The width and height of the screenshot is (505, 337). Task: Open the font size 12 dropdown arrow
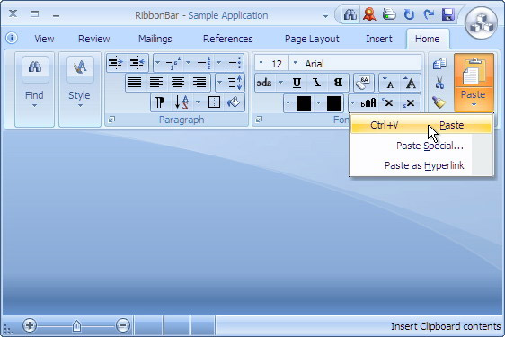pyautogui.click(x=261, y=63)
